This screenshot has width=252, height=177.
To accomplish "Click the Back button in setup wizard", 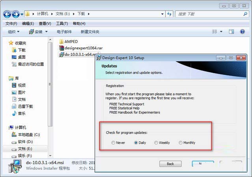I will click(170, 164).
